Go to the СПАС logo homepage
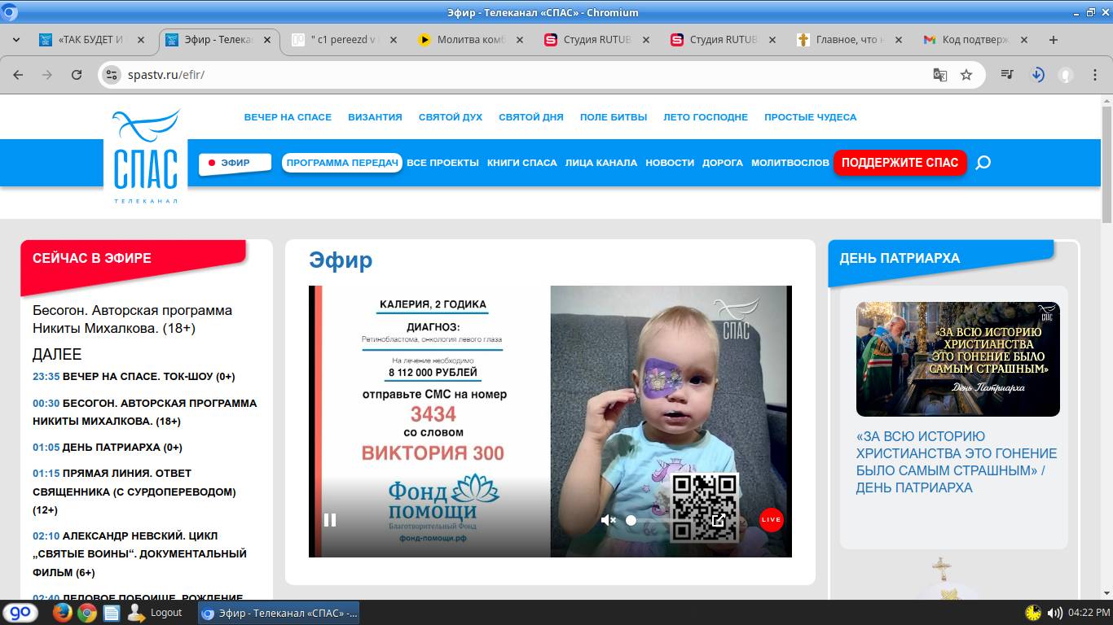1113x625 pixels. [146, 156]
